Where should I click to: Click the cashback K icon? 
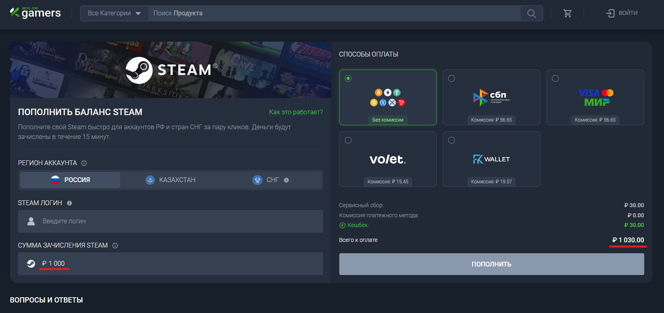pos(342,225)
